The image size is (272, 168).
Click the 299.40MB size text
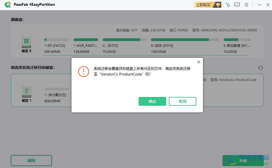tap(52, 52)
